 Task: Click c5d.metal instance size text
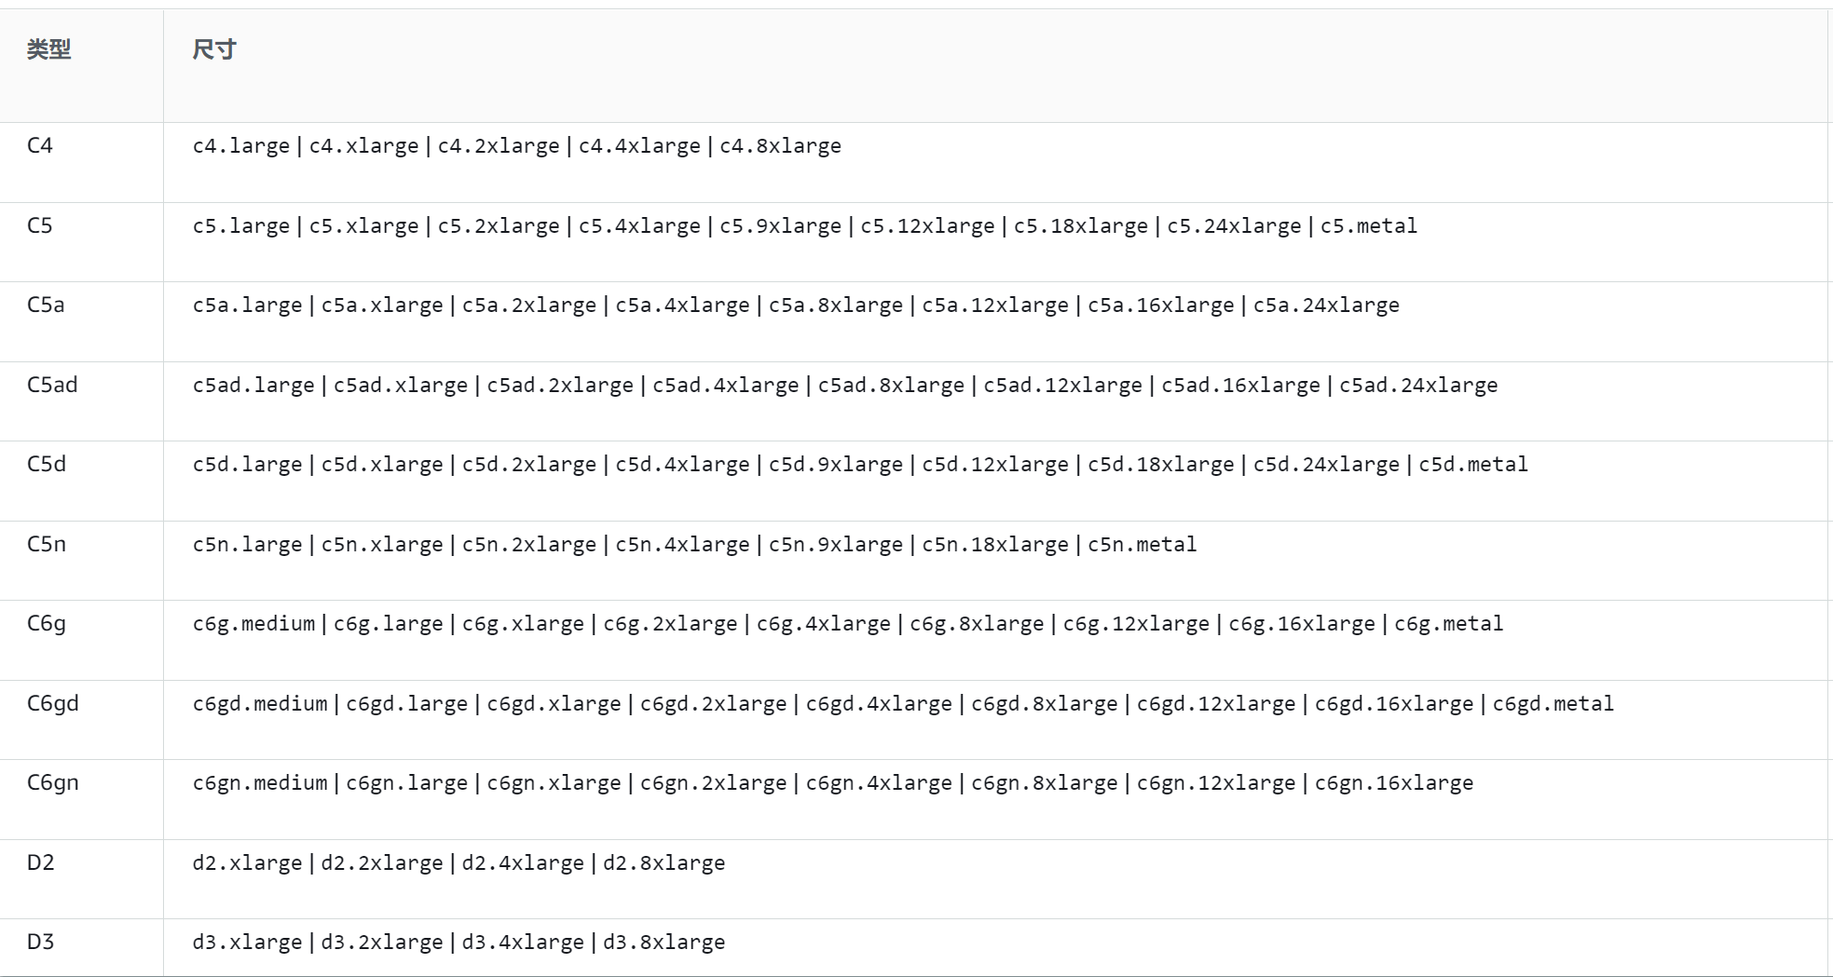pos(1473,465)
